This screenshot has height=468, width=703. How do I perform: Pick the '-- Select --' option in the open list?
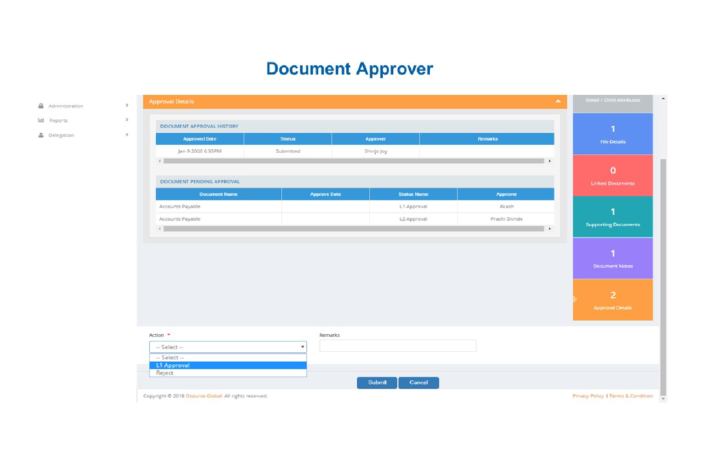[228, 358]
